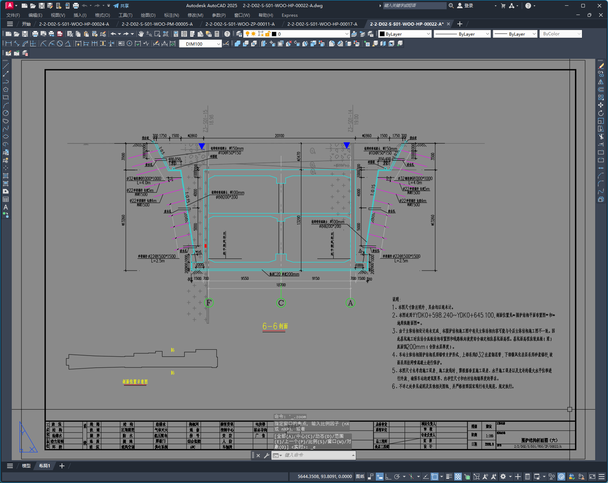The width and height of the screenshot is (608, 483).
Task: Open the Express menu
Action: tap(290, 15)
